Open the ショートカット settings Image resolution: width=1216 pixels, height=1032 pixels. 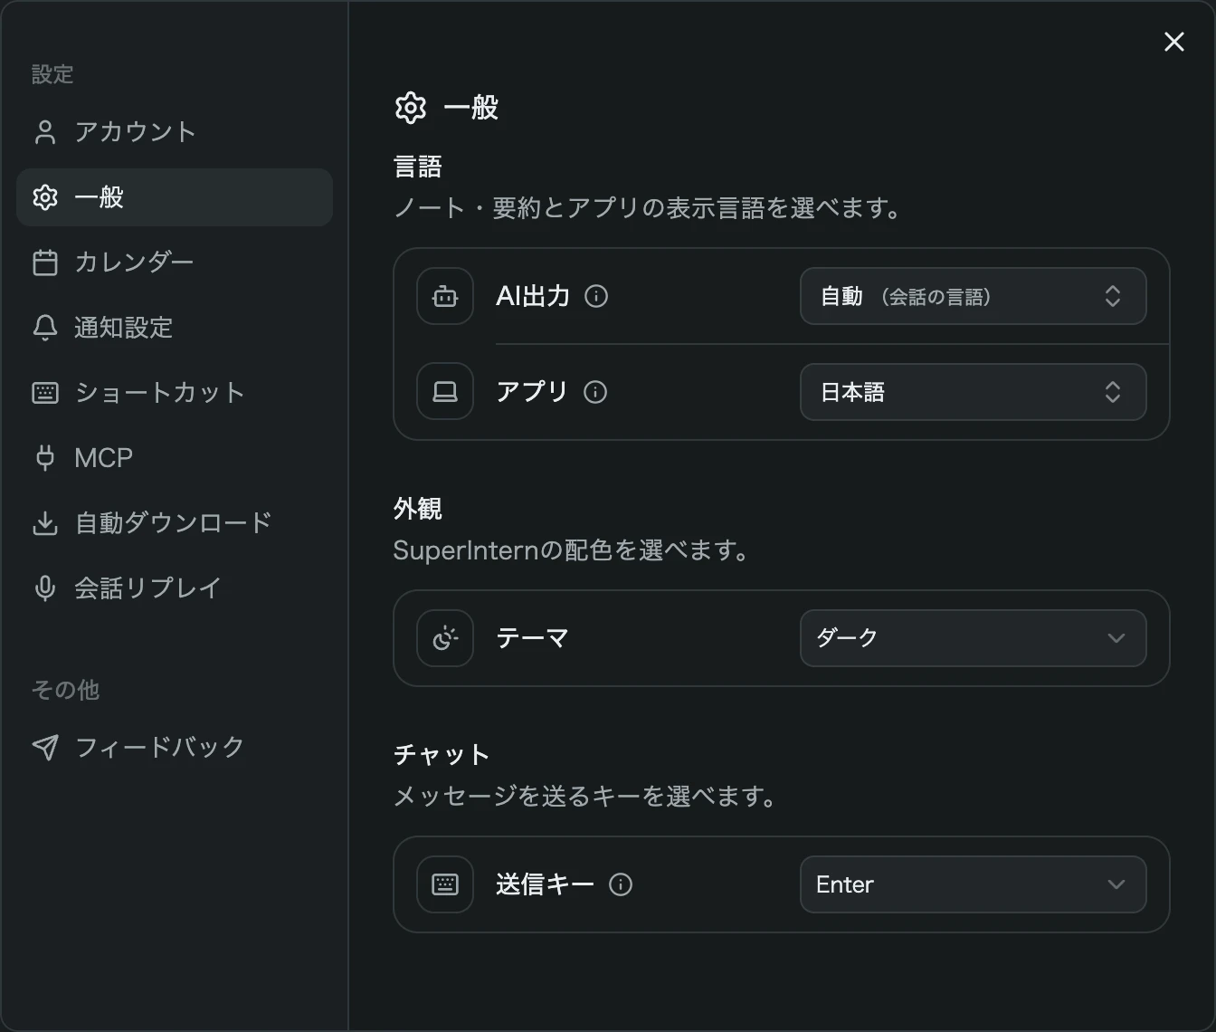point(175,393)
